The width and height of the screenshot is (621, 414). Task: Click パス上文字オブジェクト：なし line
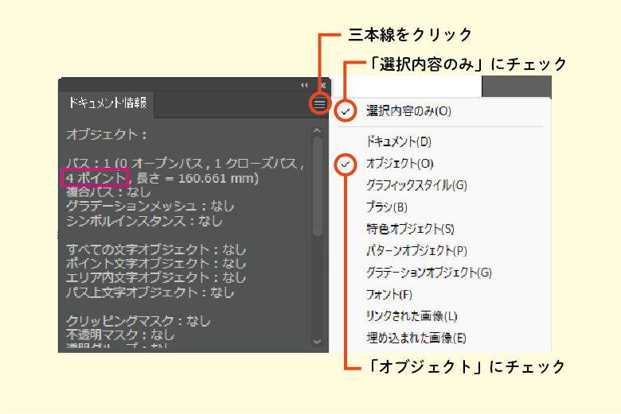(150, 292)
